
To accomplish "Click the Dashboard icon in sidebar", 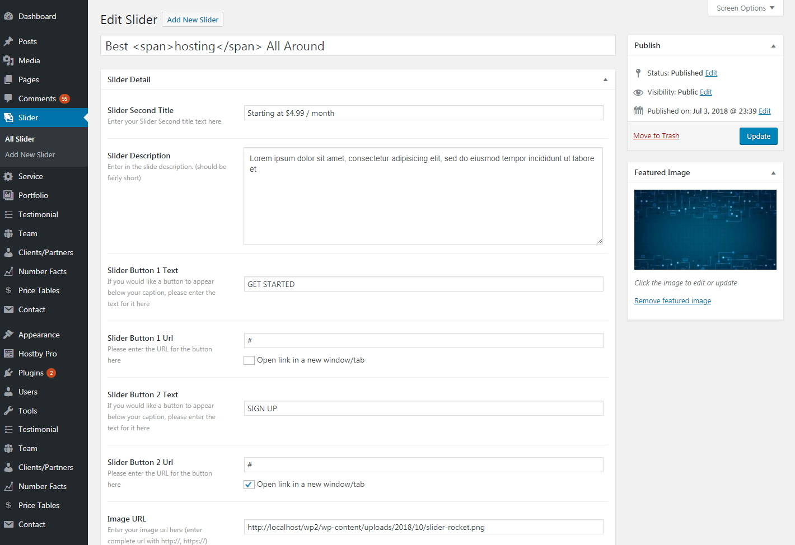I will pyautogui.click(x=8, y=16).
